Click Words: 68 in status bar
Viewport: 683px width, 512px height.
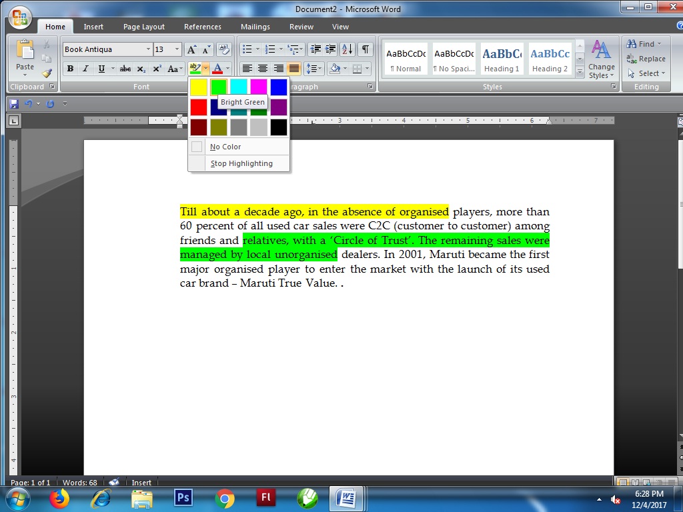[80, 483]
